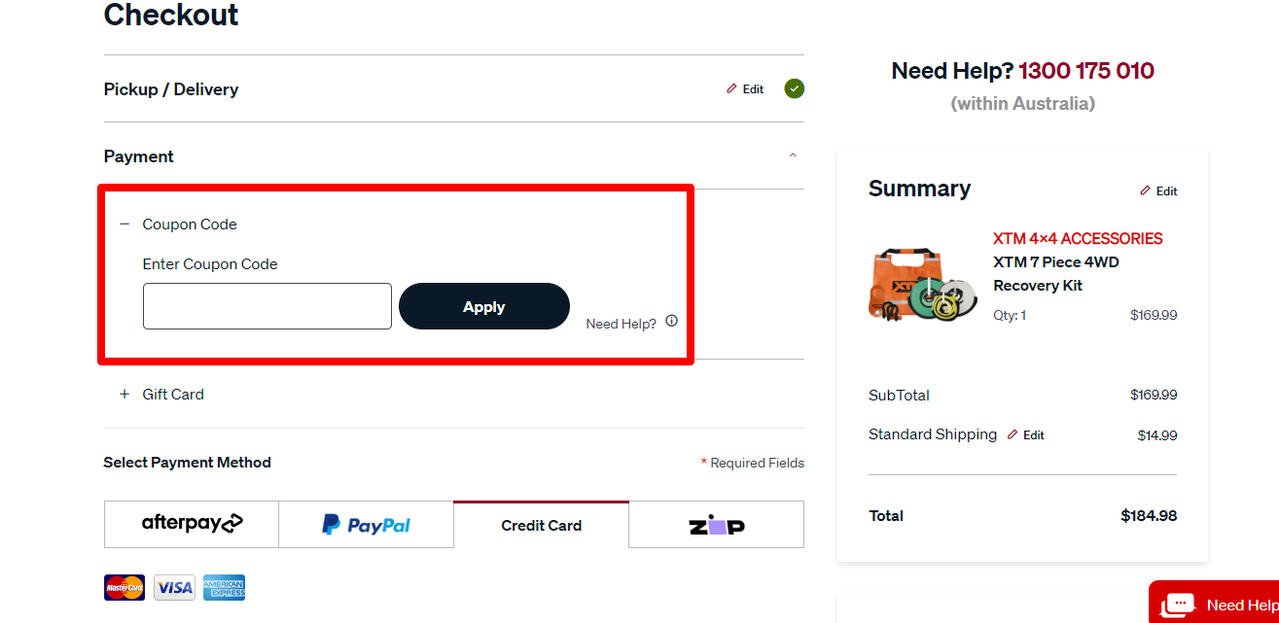The height and width of the screenshot is (623, 1279).
Task: Click the MasterCard card icon
Action: 124,587
